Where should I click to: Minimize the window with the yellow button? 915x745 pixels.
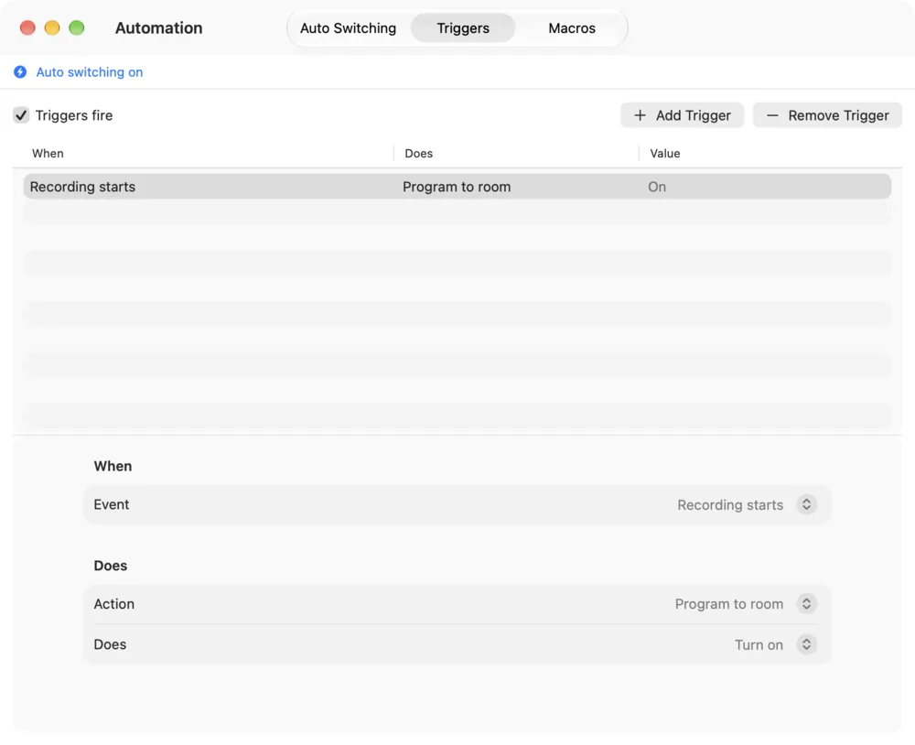(x=52, y=28)
